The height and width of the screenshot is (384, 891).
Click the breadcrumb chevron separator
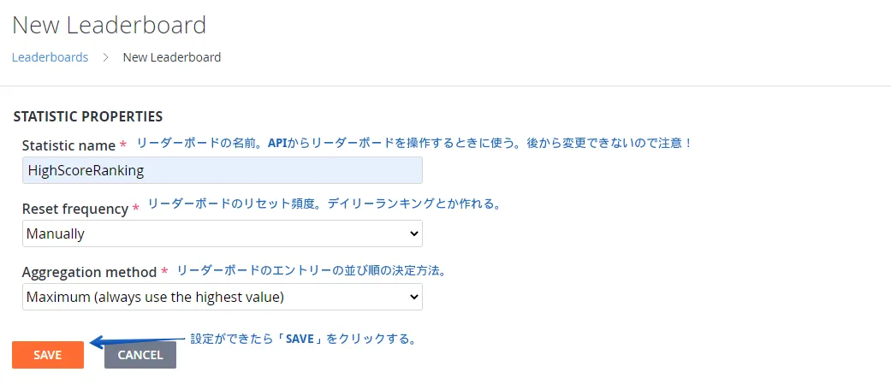coord(105,57)
